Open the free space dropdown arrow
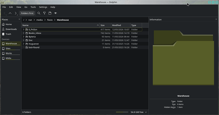 (146, 112)
